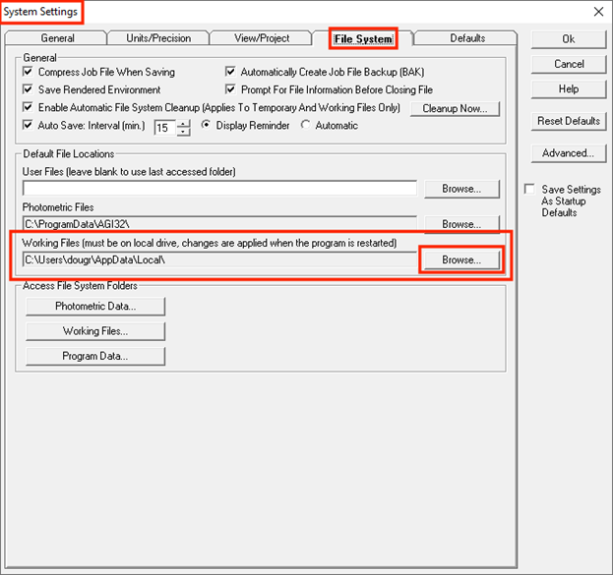Open the Program Data folder

click(95, 356)
